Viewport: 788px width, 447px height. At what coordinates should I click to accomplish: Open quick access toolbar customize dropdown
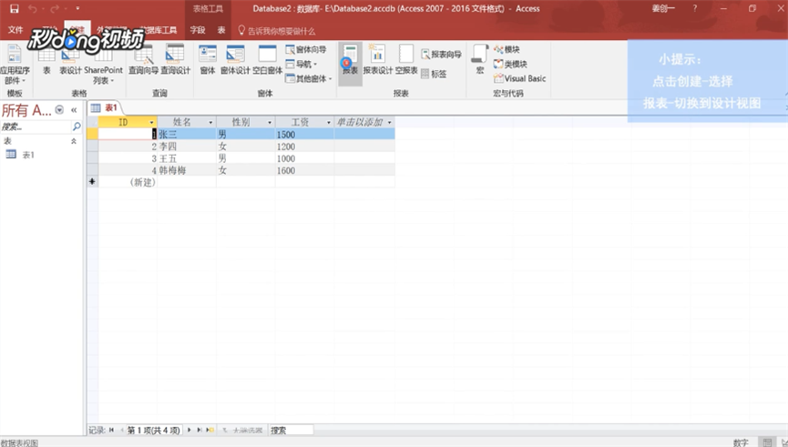coord(77,8)
